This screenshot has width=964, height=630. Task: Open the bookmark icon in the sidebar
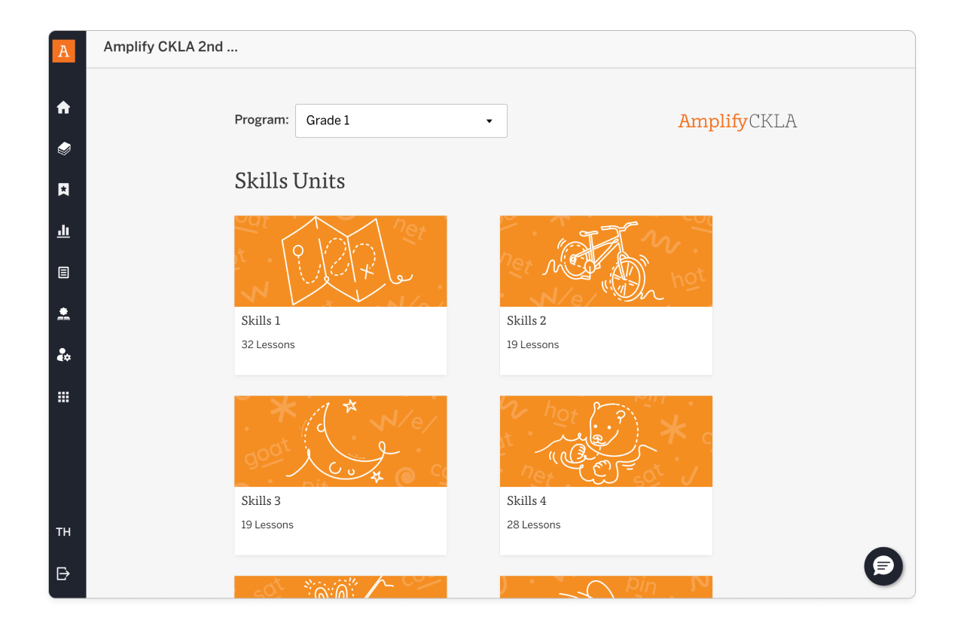pos(64,190)
